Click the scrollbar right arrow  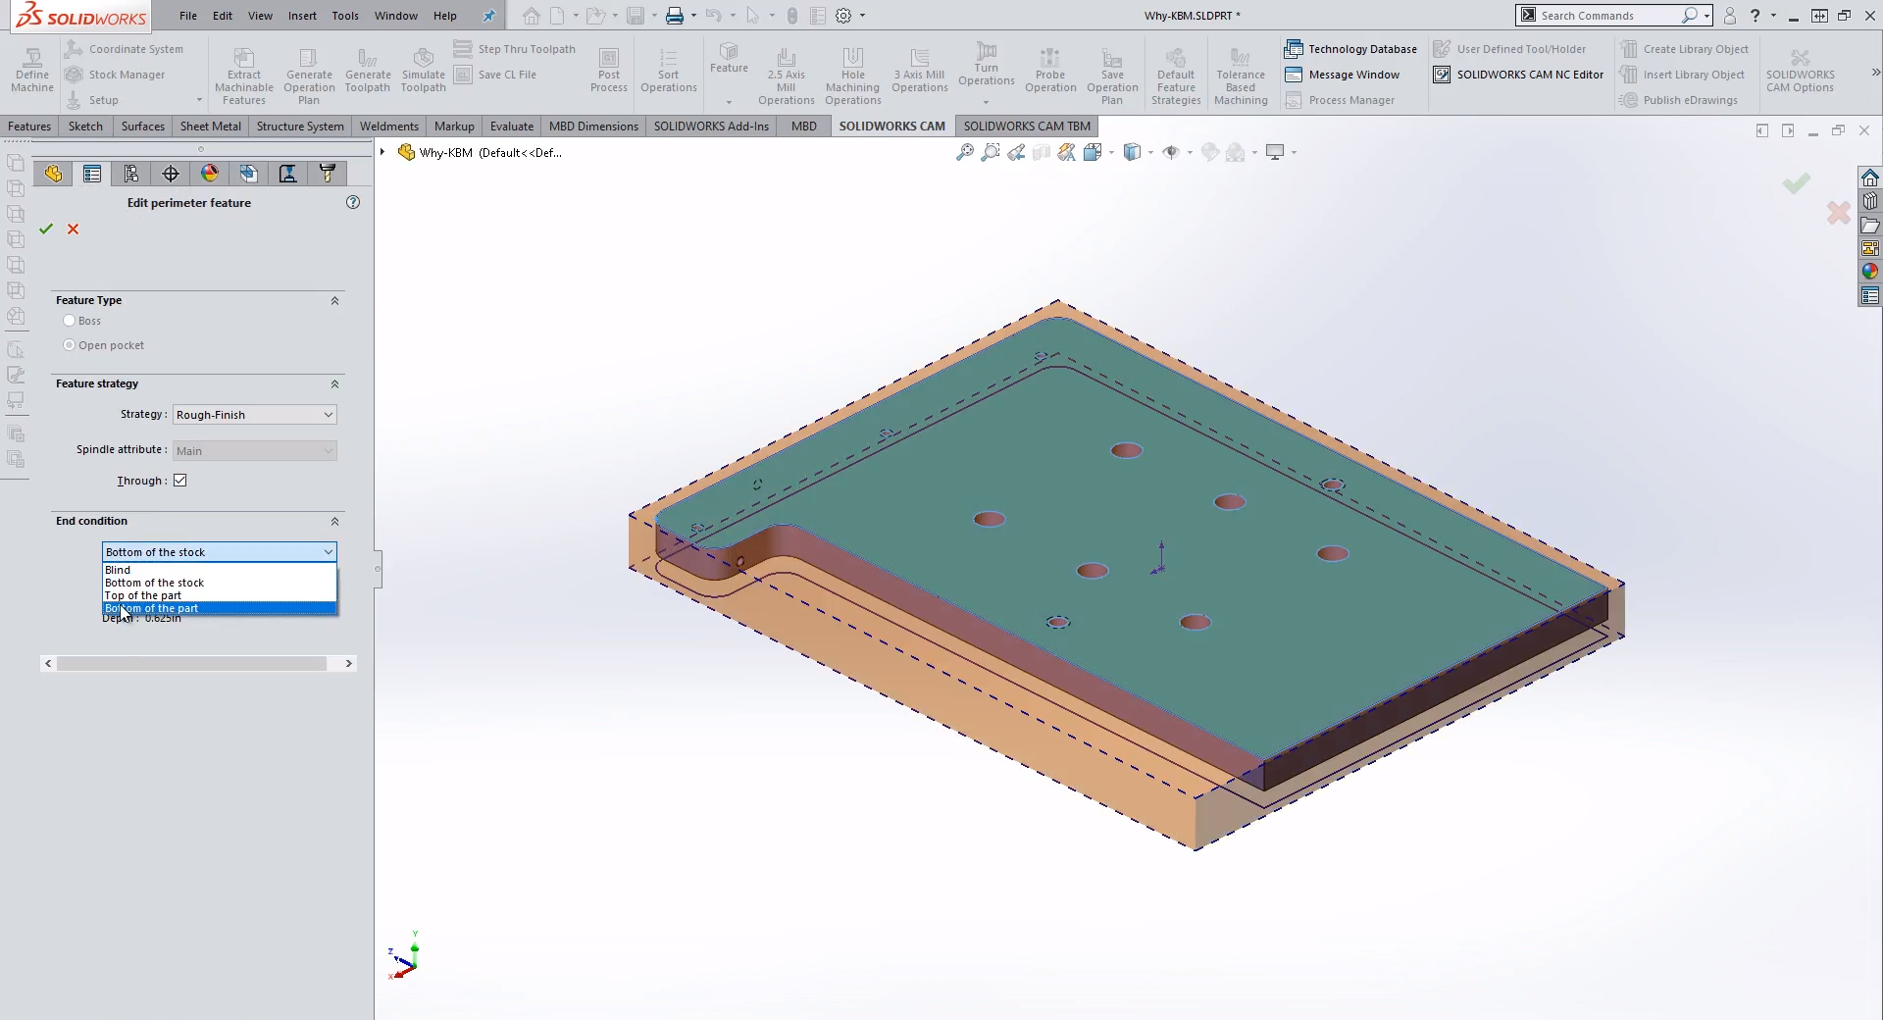coord(348,664)
